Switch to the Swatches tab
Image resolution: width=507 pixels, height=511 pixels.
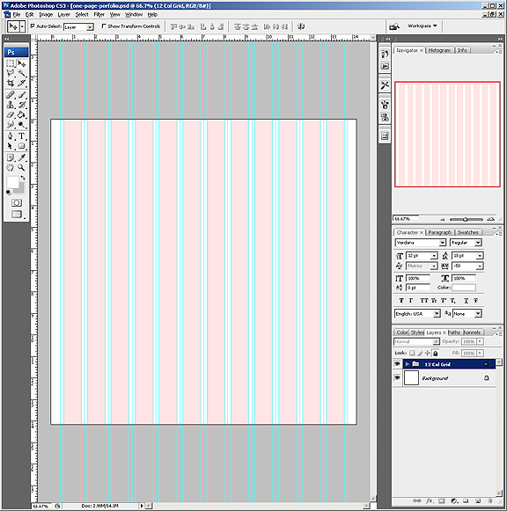pyautogui.click(x=468, y=232)
